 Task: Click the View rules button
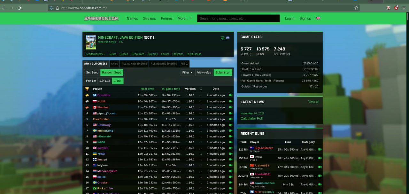click(204, 73)
